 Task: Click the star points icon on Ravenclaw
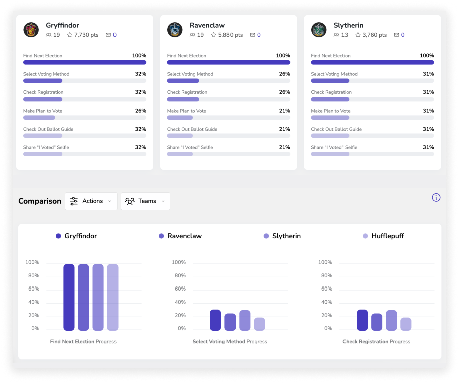point(214,35)
